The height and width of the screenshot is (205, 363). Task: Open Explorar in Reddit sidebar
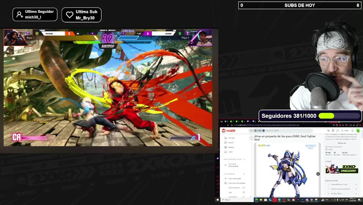pyautogui.click(x=229, y=147)
